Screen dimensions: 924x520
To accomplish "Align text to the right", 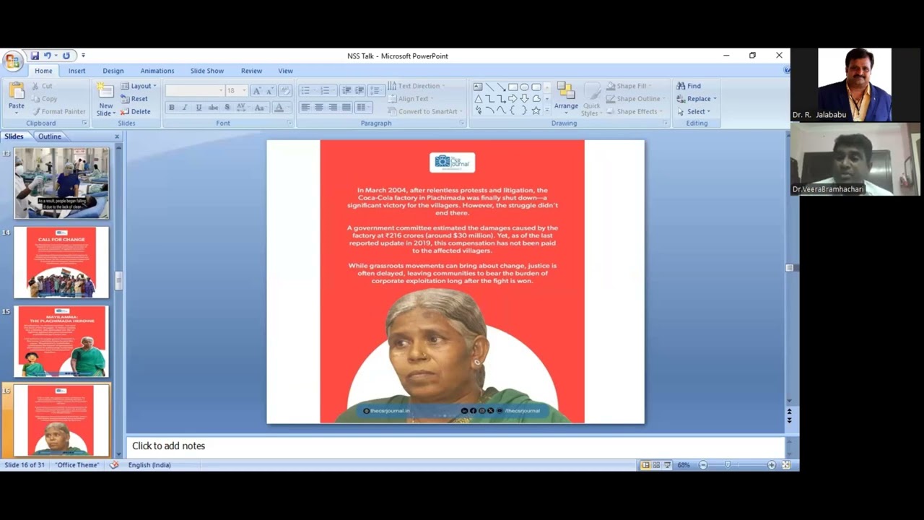I will [333, 108].
